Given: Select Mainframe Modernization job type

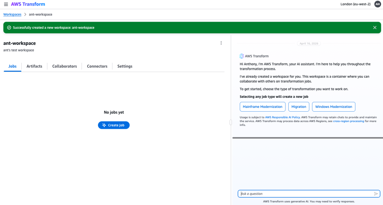Looking at the screenshot, I should pos(262,107).
